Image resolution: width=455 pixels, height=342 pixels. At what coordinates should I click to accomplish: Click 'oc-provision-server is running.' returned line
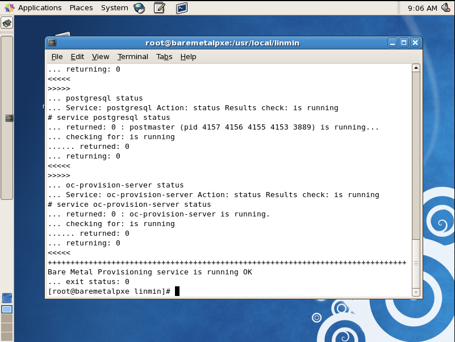158,214
